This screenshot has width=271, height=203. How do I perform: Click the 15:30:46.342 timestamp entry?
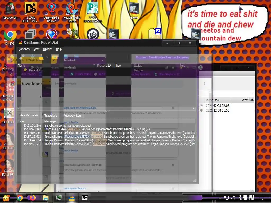pos(32,129)
